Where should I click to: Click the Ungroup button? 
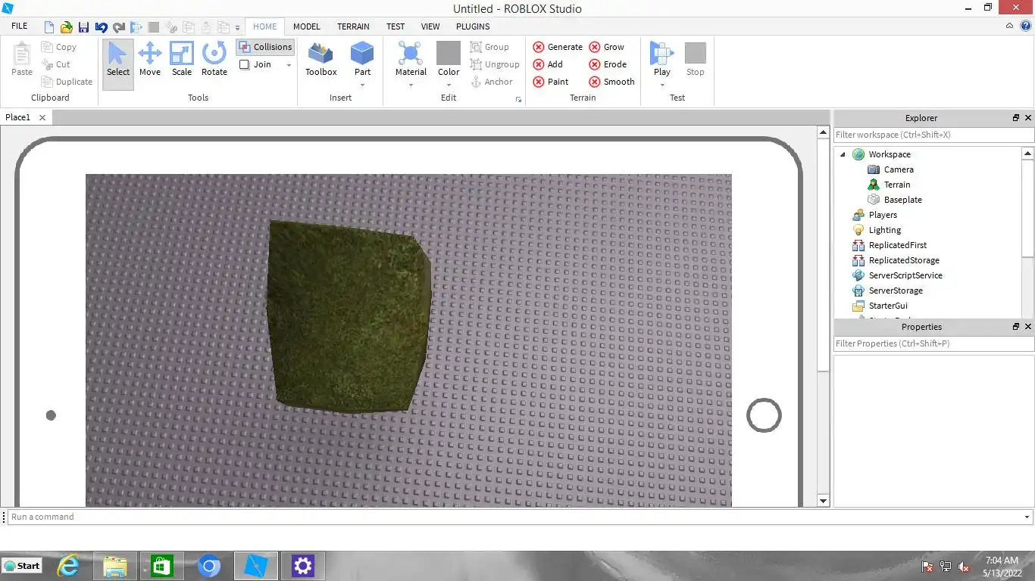tap(495, 64)
